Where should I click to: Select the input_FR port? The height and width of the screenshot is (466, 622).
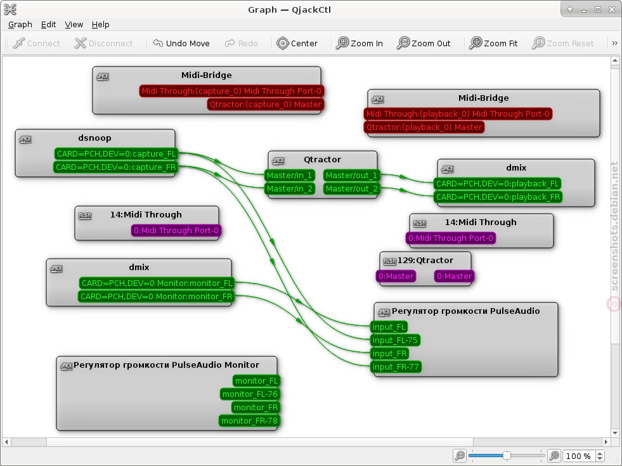click(x=389, y=353)
